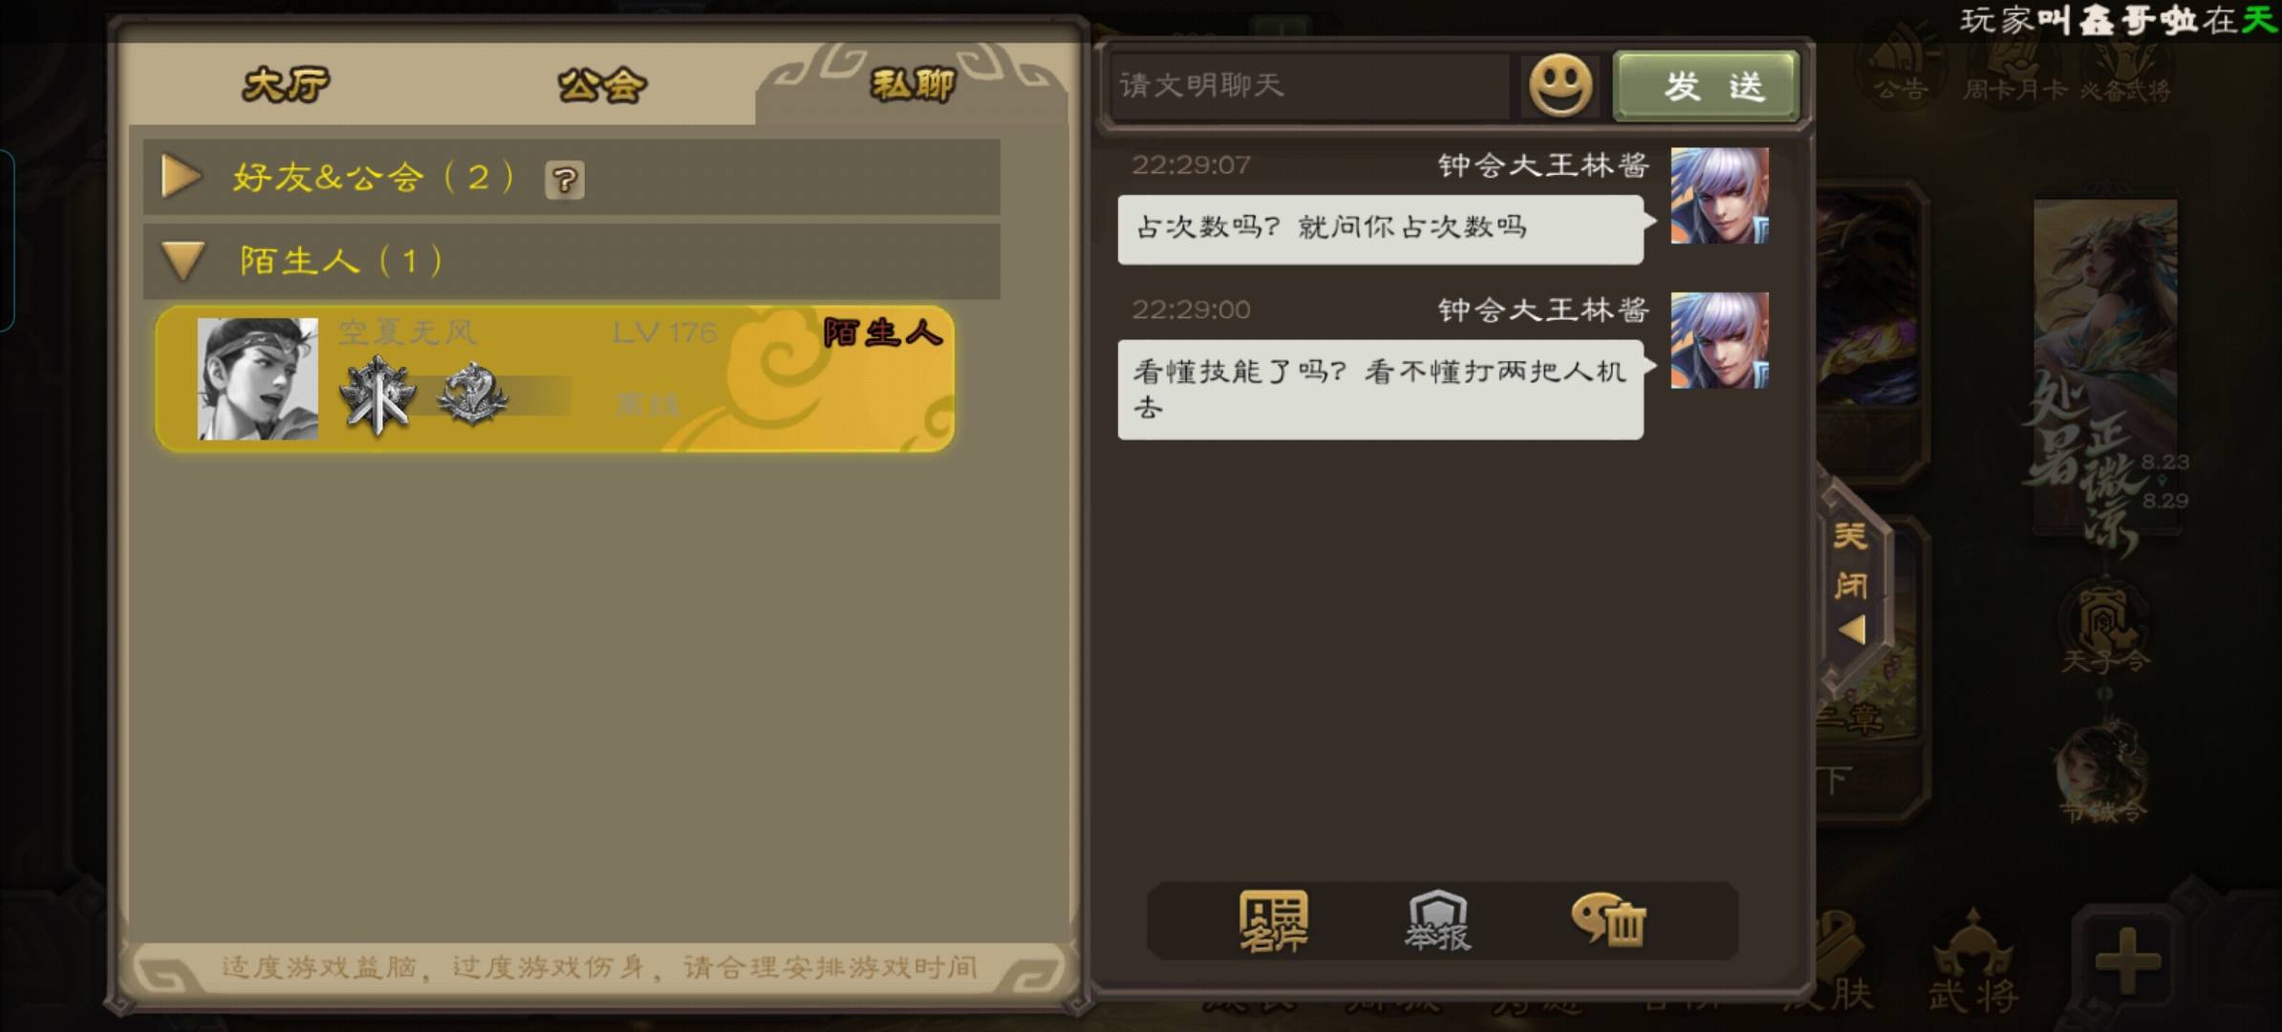2282x1032 pixels.
Task: Collapse the 陌生人 (1) group
Action: pyautogui.click(x=571, y=261)
